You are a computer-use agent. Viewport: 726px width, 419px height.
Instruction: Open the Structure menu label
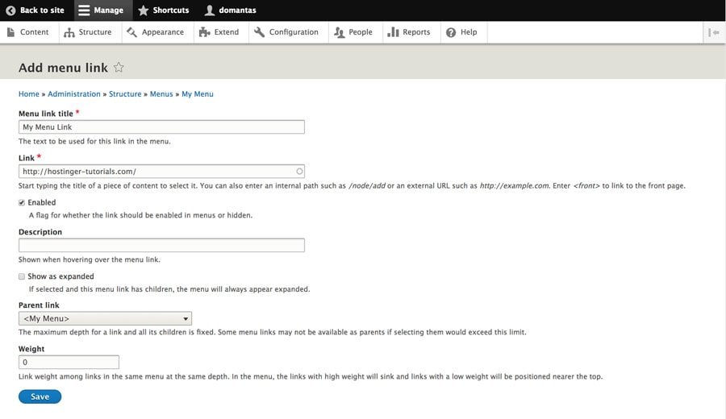point(95,32)
